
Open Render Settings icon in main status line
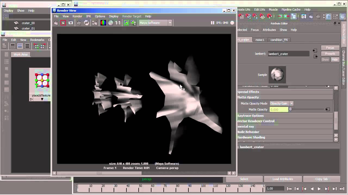324,16
